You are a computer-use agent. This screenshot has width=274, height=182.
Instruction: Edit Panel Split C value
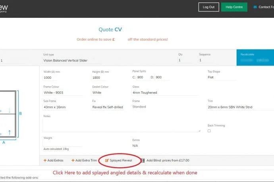point(143,77)
